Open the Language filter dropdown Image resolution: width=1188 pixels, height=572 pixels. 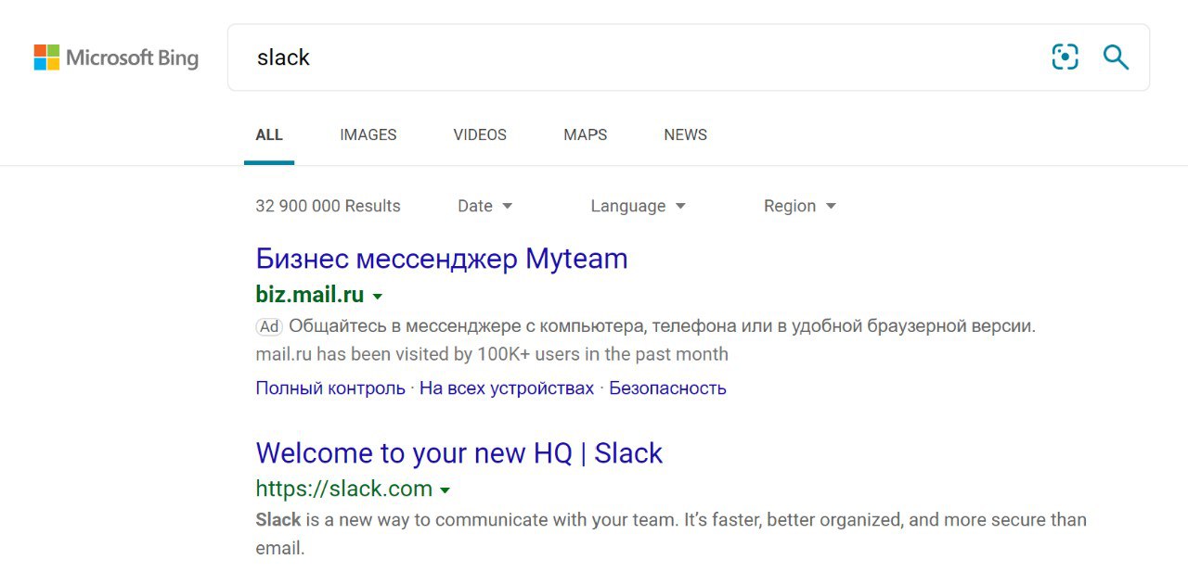tap(639, 206)
